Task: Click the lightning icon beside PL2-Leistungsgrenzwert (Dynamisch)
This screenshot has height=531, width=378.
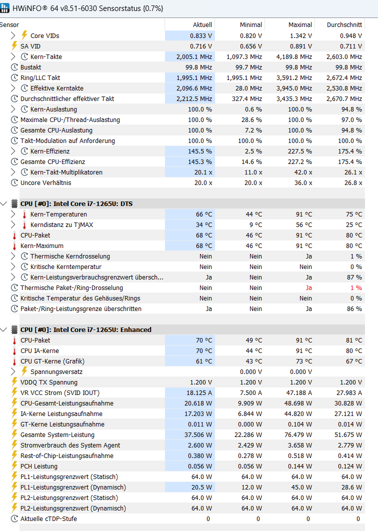Action: pyautogui.click(x=14, y=508)
